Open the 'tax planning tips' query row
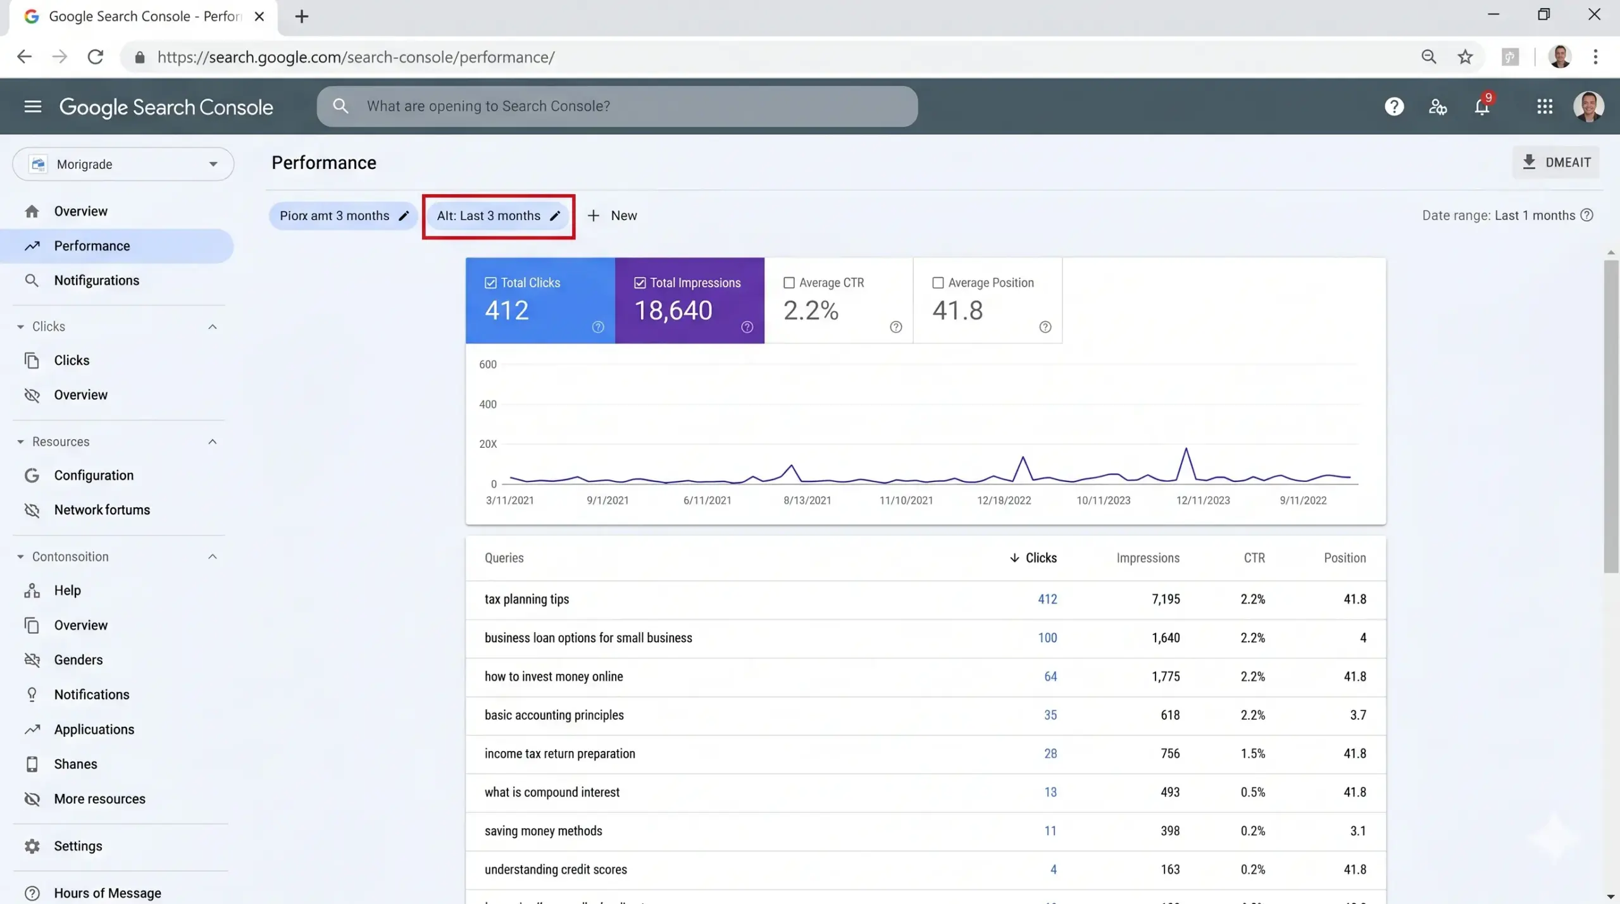Image resolution: width=1620 pixels, height=904 pixels. tap(925, 599)
